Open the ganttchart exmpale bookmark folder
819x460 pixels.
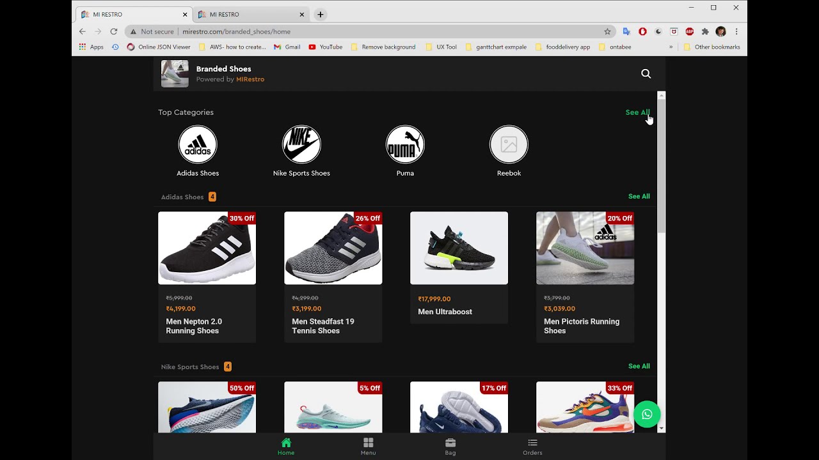pos(496,47)
